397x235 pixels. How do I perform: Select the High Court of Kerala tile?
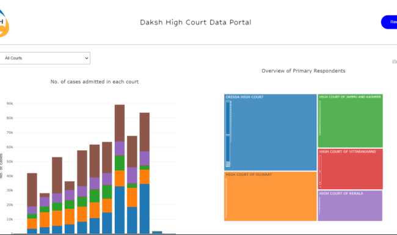point(350,206)
